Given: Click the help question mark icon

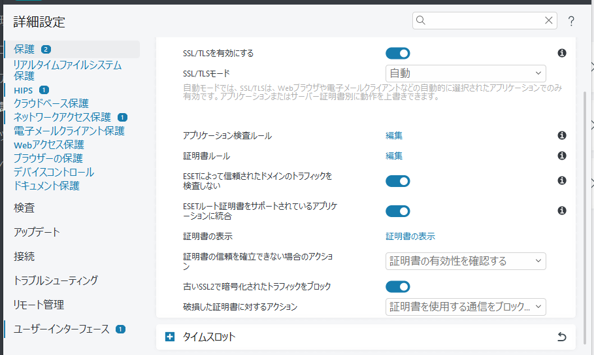Looking at the screenshot, I should [x=571, y=21].
